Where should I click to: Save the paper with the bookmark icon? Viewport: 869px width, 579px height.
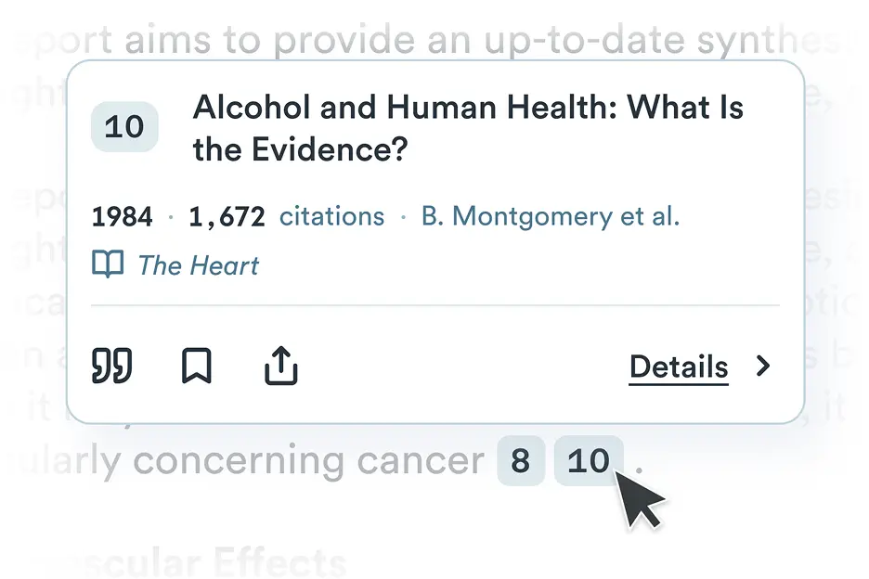(197, 366)
